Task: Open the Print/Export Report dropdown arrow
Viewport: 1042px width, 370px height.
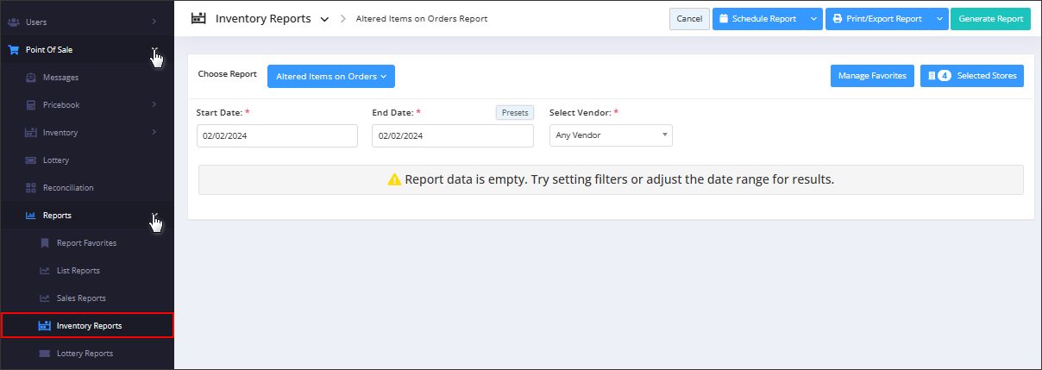Action: click(x=939, y=19)
